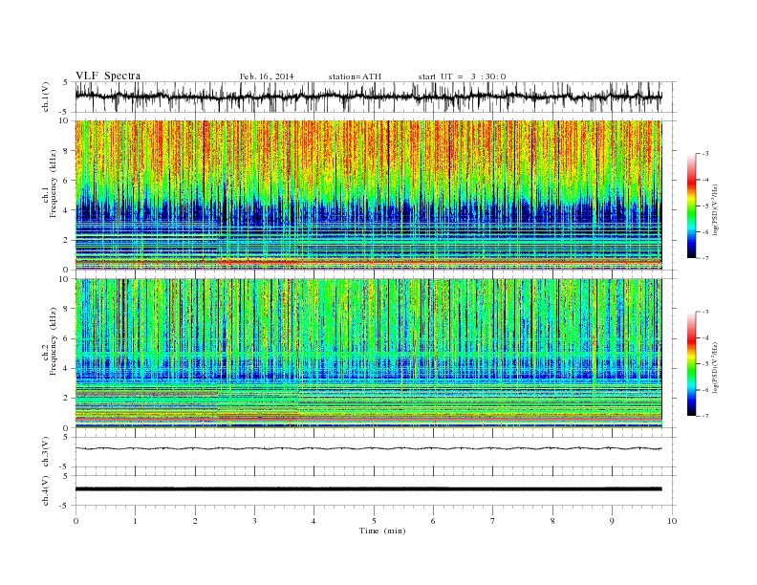The image size is (757, 585).
Task: Click time axis tick label "5"
Action: [x=374, y=521]
